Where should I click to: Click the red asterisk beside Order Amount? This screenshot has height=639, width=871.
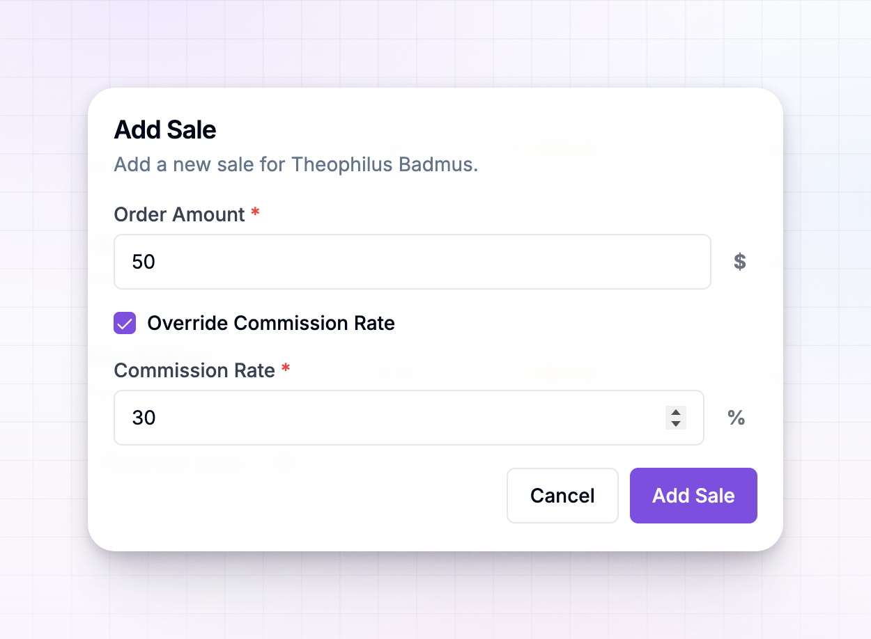pos(255,212)
